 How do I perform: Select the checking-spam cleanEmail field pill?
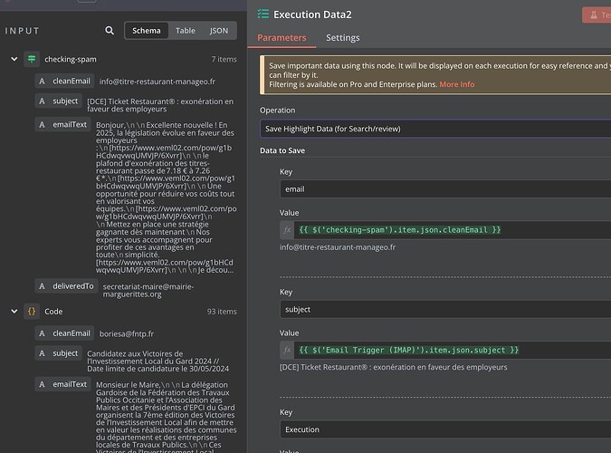pyautogui.click(x=64, y=82)
